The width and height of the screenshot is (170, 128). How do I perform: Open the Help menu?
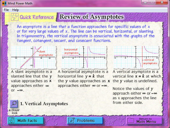point(15,10)
